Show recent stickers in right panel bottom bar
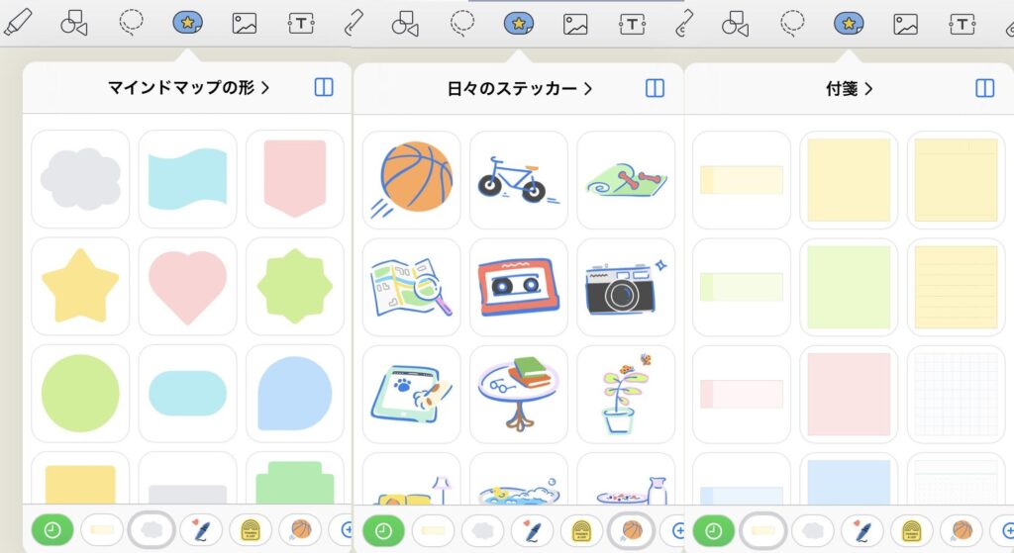 [714, 531]
